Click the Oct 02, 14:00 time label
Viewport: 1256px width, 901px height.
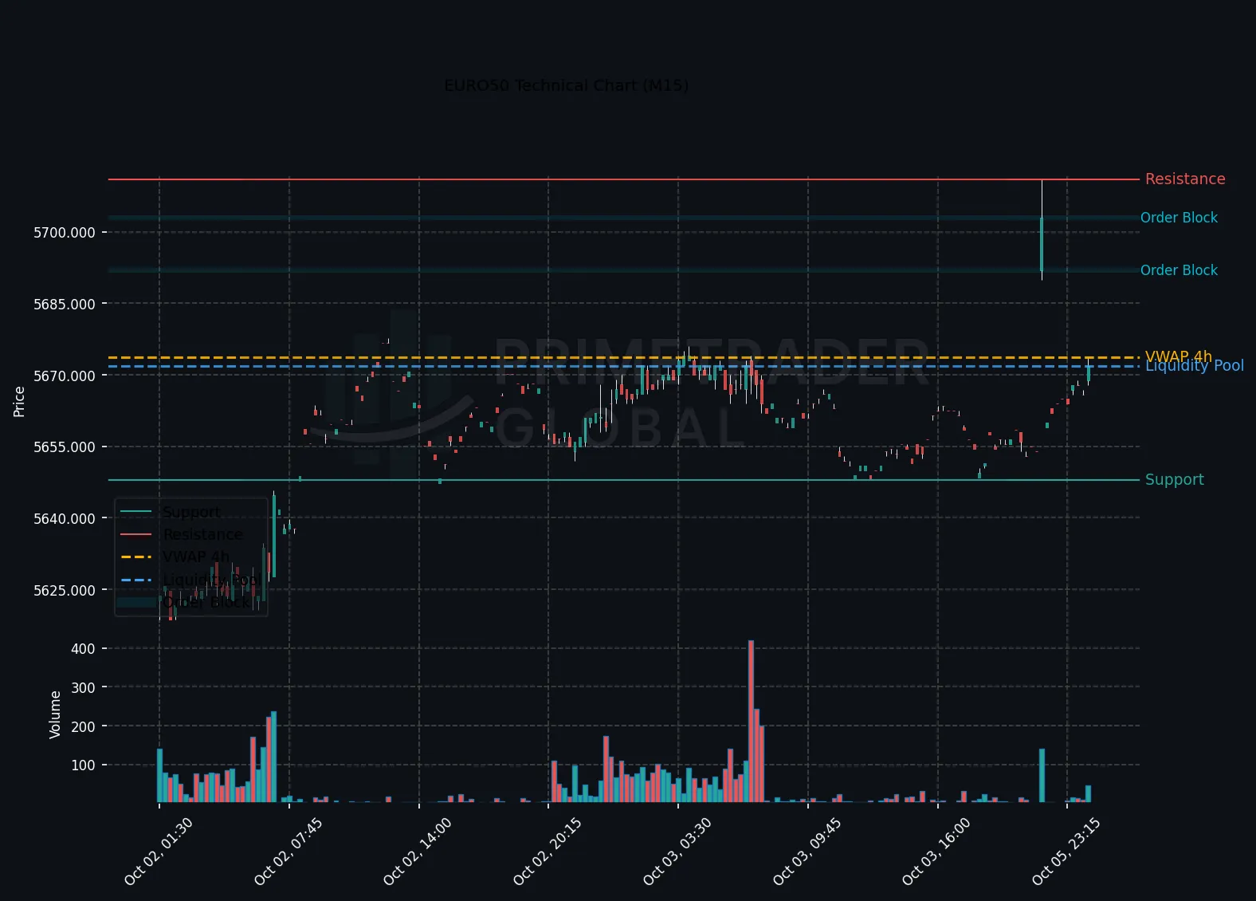pos(417,852)
